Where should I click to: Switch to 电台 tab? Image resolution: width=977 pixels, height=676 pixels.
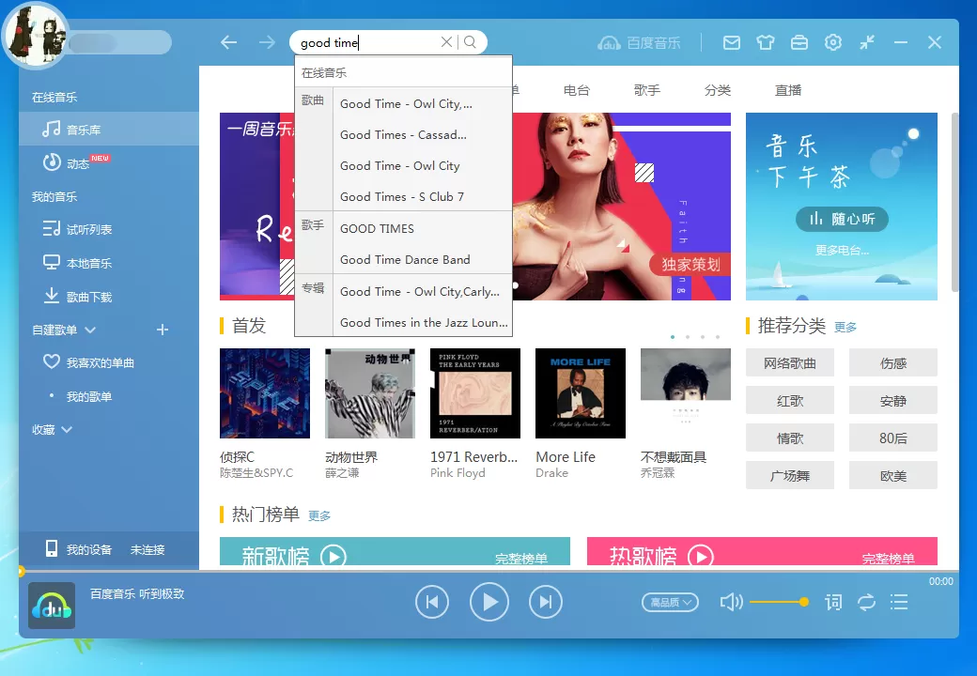coord(577,90)
